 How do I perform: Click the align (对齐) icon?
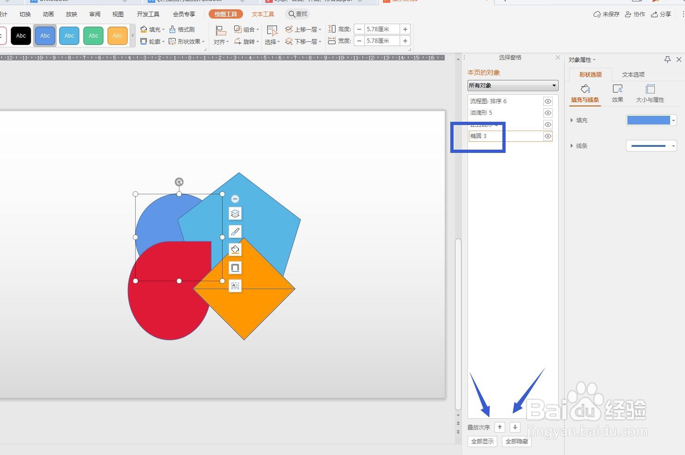pyautogui.click(x=221, y=31)
